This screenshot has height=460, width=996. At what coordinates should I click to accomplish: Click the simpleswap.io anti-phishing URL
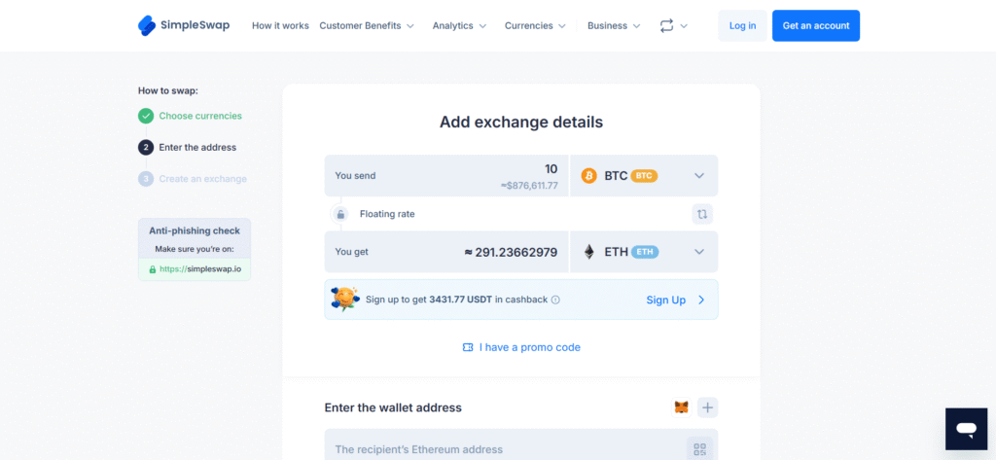click(x=200, y=269)
